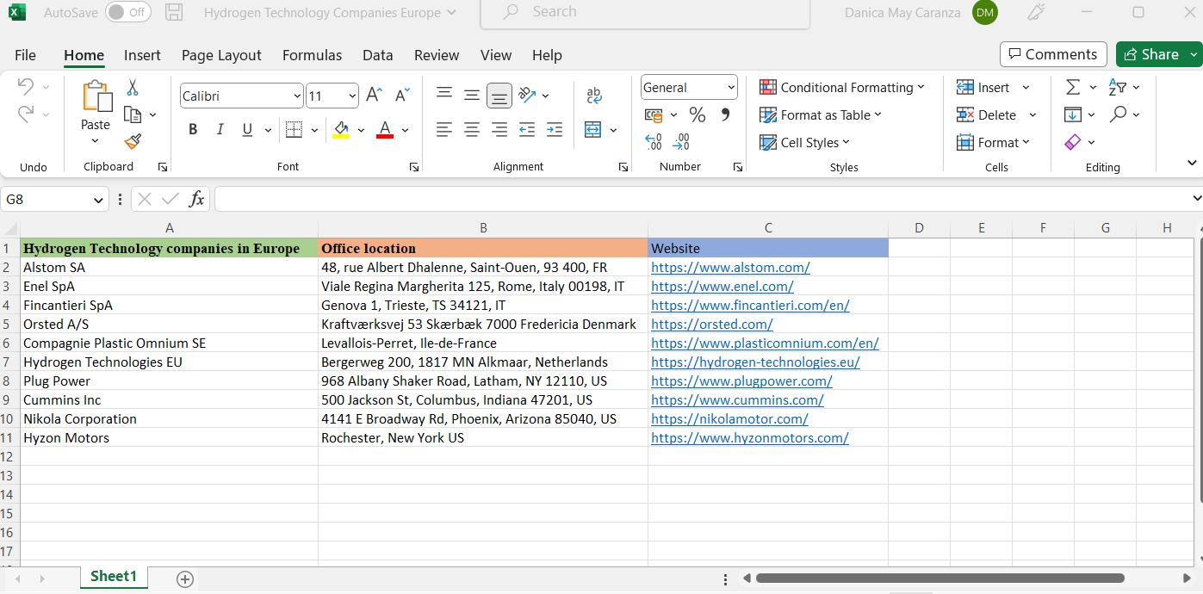
Task: Apply Percent Style format
Action: [698, 114]
